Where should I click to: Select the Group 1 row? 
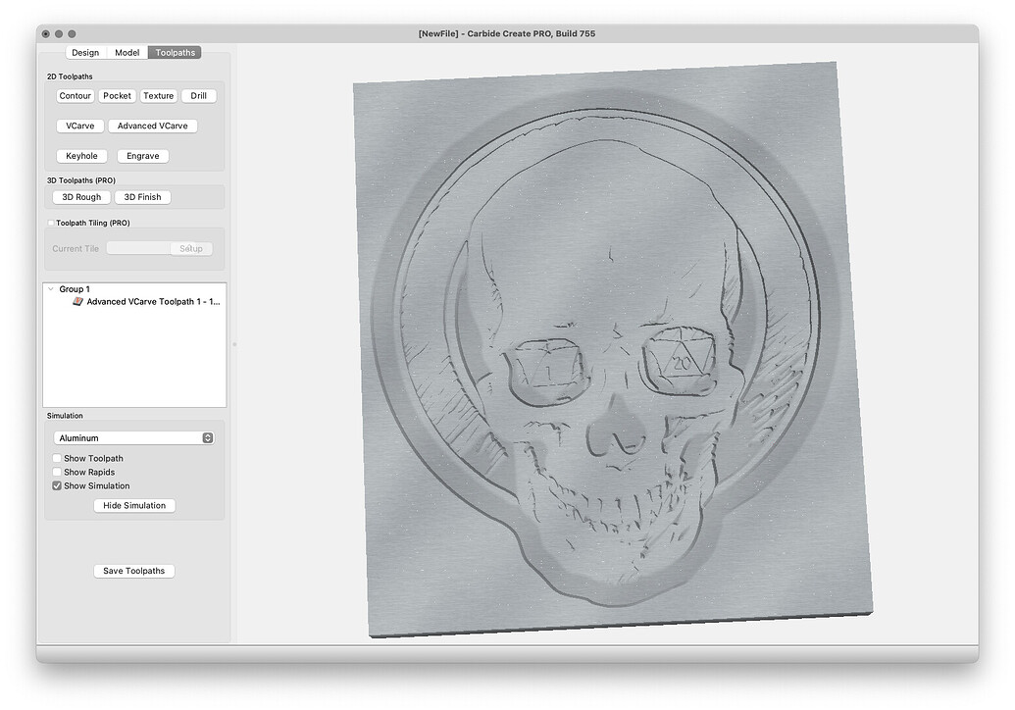click(134, 289)
